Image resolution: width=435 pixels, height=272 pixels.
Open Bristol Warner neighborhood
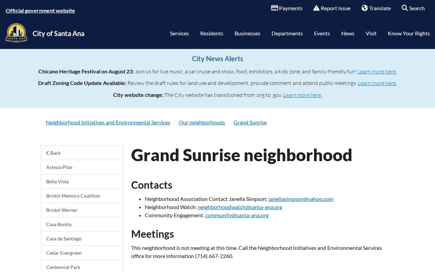click(x=82, y=210)
